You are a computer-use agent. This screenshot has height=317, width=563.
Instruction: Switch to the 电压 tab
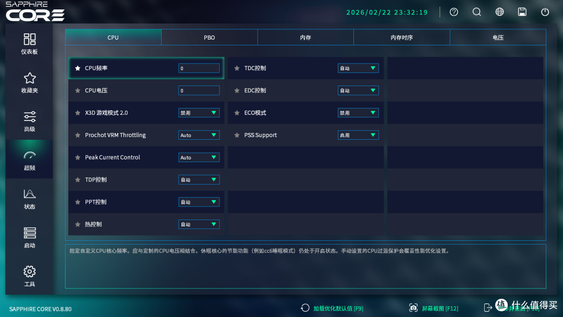pos(498,38)
